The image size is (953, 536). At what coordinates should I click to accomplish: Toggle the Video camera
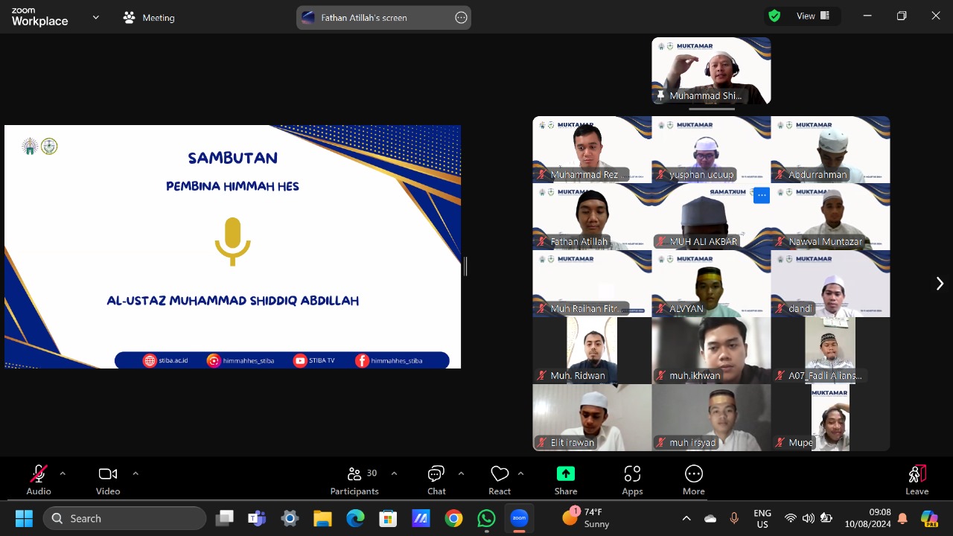108,480
